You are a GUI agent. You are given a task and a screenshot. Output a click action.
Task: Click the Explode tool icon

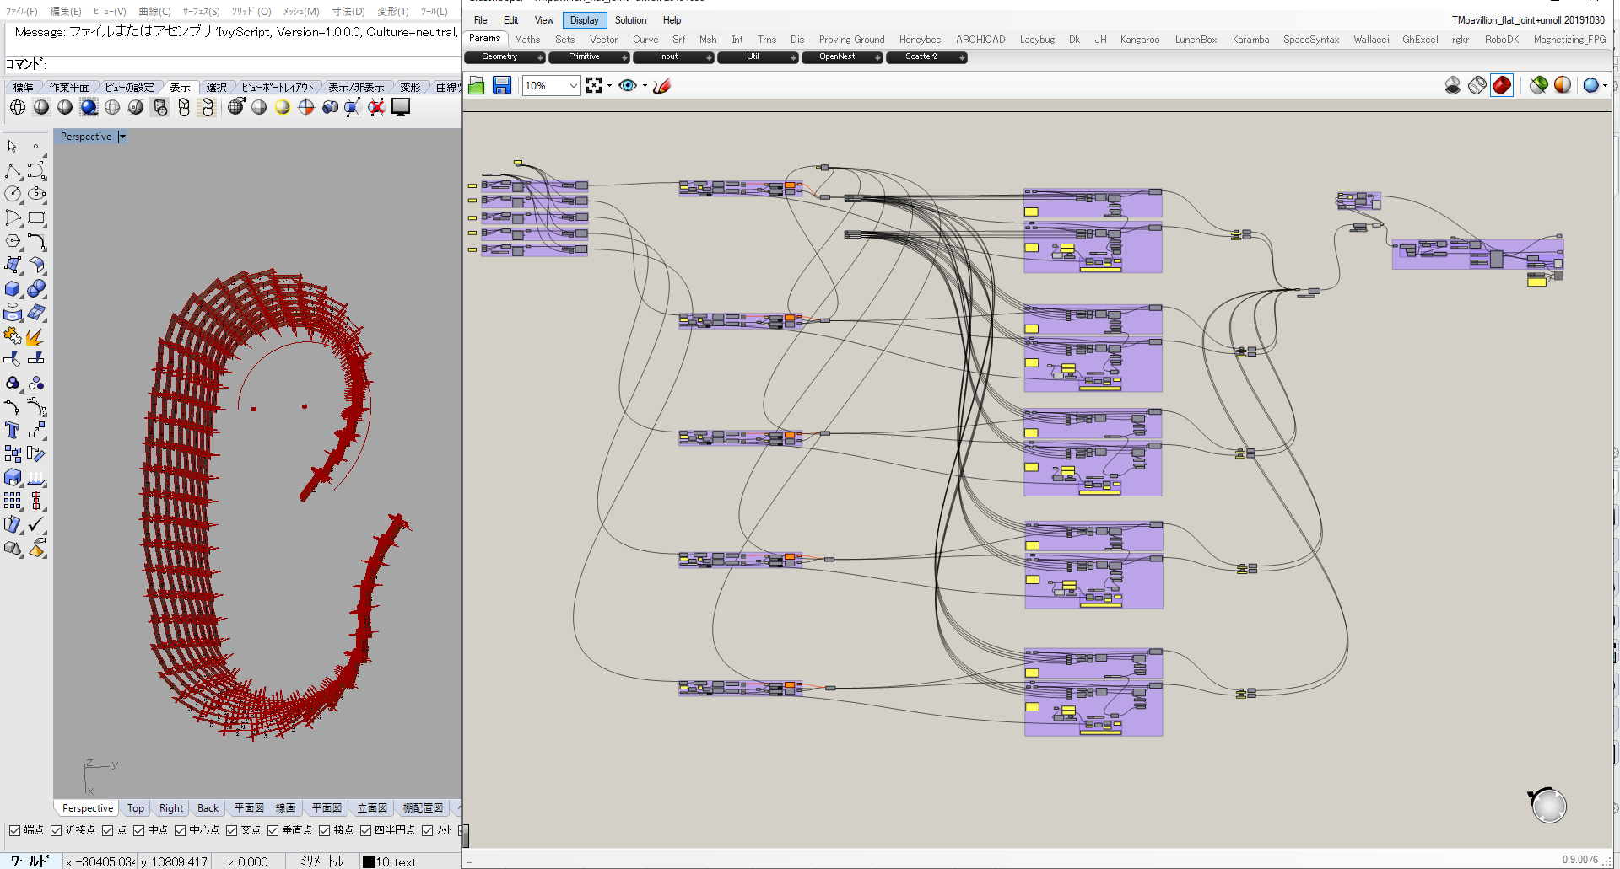(x=36, y=335)
